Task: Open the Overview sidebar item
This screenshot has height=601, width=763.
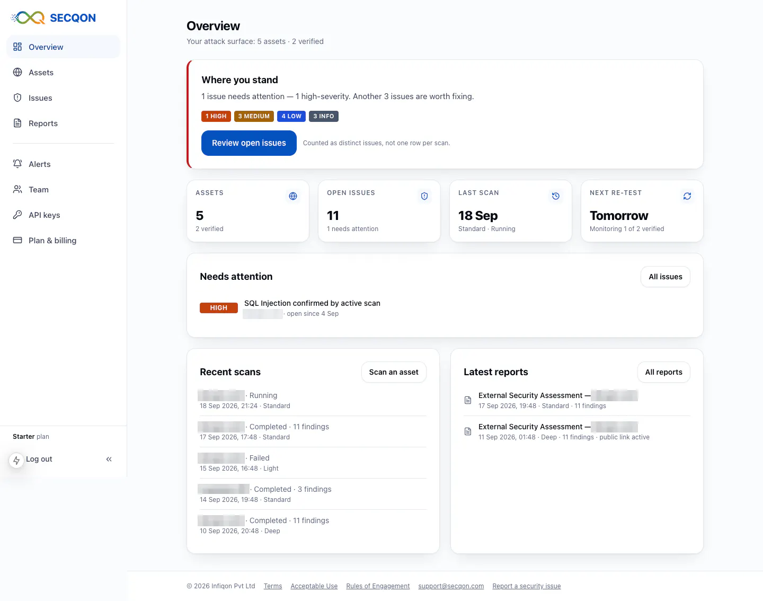Action: pyautogui.click(x=63, y=47)
